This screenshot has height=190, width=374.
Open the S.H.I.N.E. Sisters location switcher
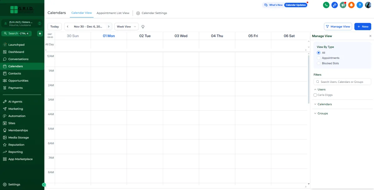(x=22, y=23)
